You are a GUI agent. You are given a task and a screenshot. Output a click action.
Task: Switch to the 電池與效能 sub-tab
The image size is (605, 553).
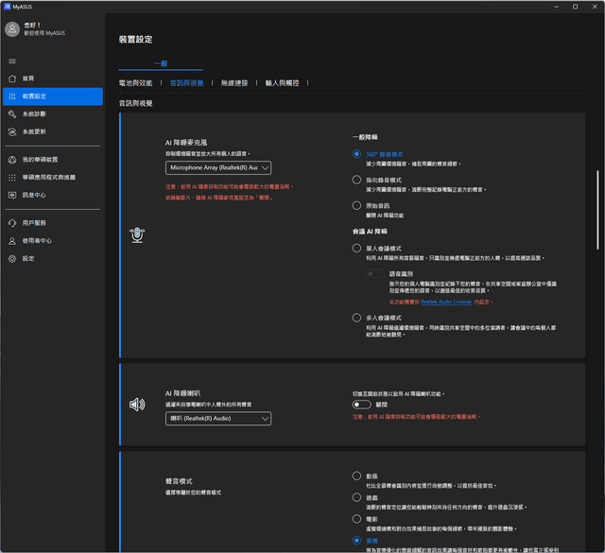[x=135, y=83]
